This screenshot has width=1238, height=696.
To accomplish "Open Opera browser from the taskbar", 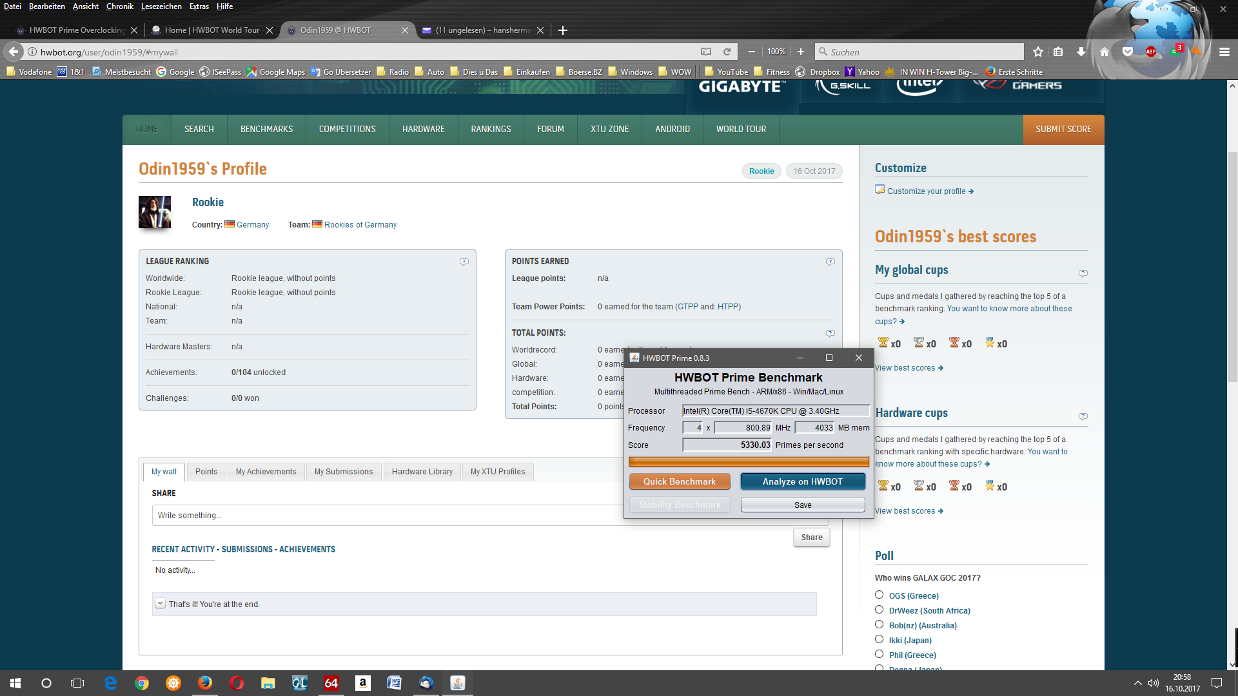I will [237, 683].
